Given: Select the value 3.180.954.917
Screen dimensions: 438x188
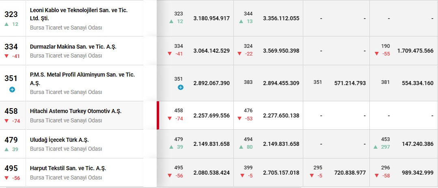Looking at the screenshot, I should [x=211, y=18].
